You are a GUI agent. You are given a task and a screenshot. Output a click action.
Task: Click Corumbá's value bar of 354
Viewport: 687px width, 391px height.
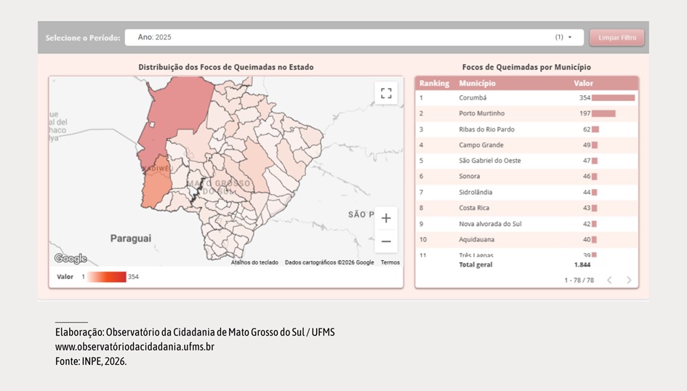[x=613, y=97]
